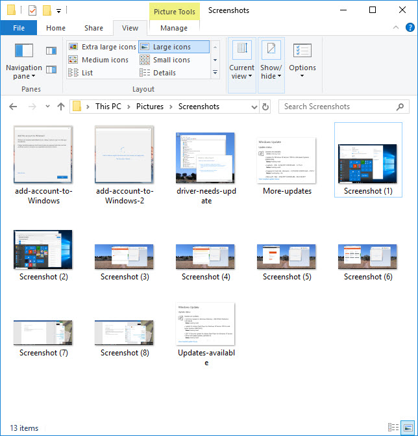418x436 pixels.
Task: Click the title bar folder icon
Action: (11, 10)
